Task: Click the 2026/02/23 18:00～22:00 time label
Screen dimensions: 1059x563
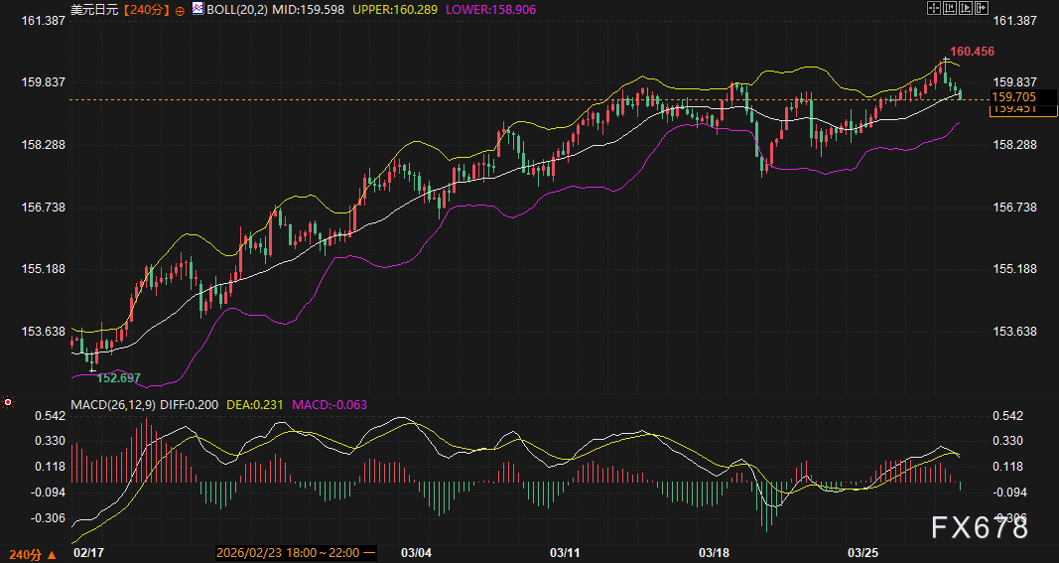Action: pos(295,552)
